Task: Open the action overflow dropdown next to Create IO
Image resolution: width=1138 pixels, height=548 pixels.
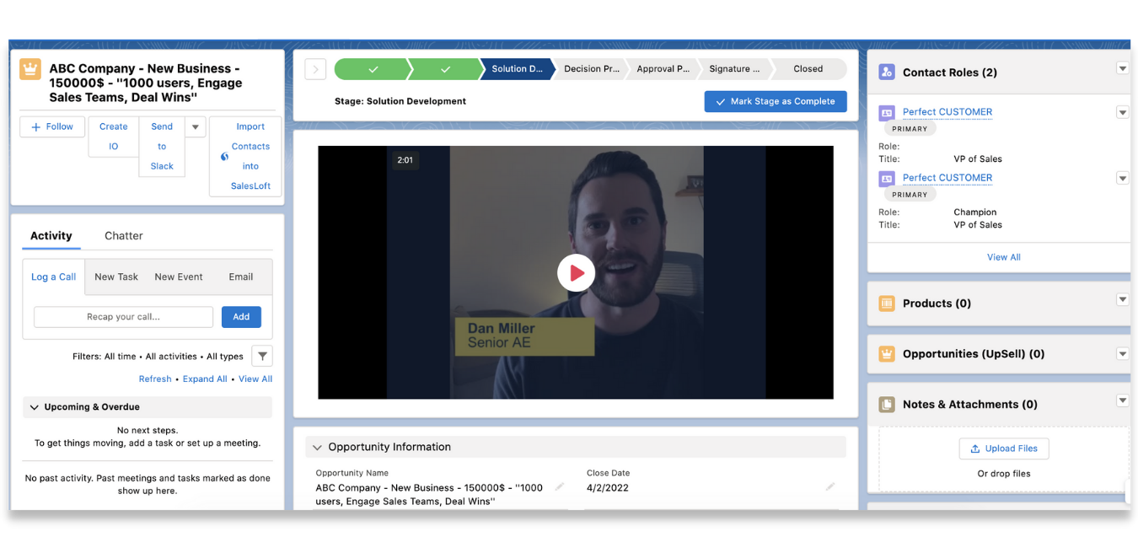Action: (195, 126)
